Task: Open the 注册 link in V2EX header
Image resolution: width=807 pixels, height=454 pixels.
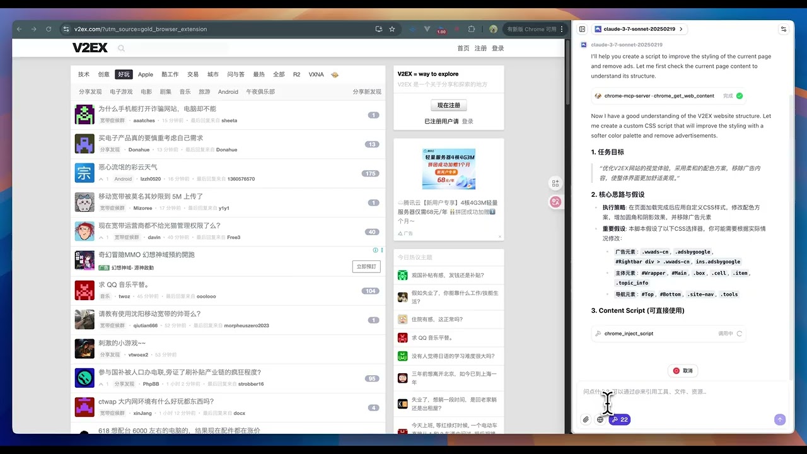Action: click(x=480, y=48)
